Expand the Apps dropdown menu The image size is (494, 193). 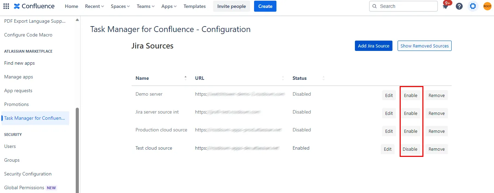tap(169, 6)
